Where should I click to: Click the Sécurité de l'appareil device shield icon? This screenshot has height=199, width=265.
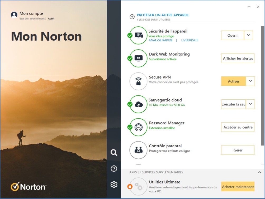139,35
